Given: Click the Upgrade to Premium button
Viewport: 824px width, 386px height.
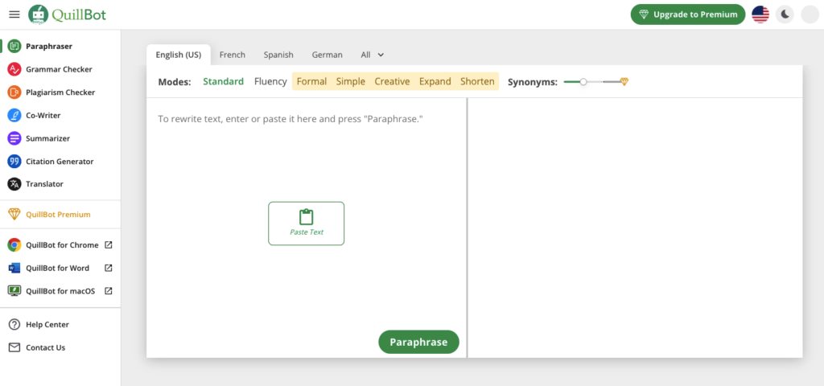Looking at the screenshot, I should tap(688, 14).
